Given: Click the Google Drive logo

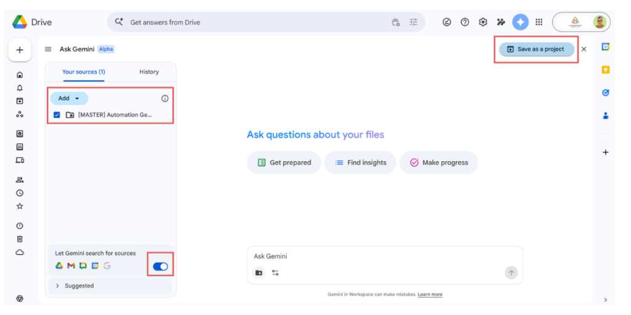Looking at the screenshot, I should (x=19, y=22).
